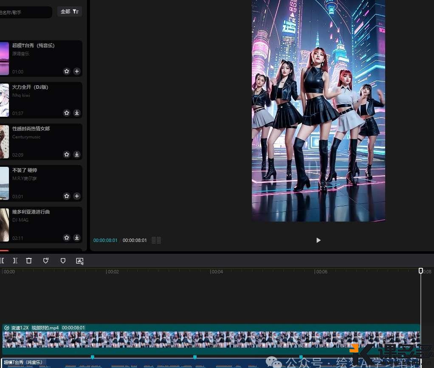Viewport: 434px width, 368px height.
Task: Click the rightmost icon in the timeline toolbar
Action: 79,261
